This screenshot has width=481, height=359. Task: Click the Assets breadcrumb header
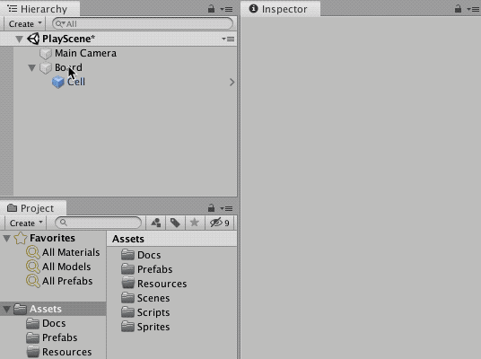coord(128,239)
